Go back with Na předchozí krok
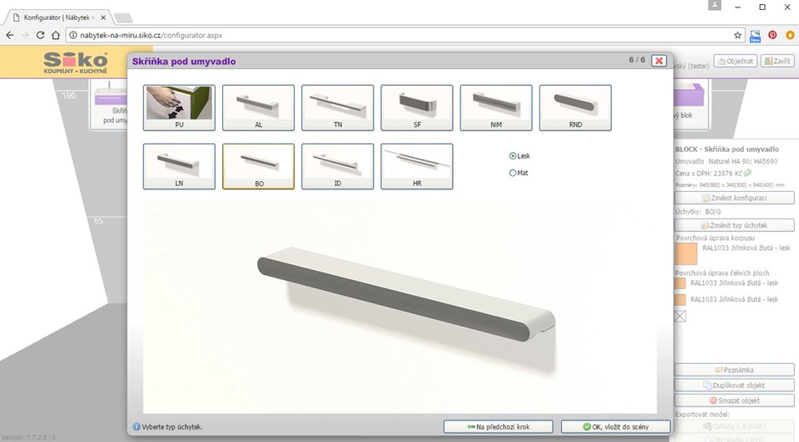 tap(498, 426)
